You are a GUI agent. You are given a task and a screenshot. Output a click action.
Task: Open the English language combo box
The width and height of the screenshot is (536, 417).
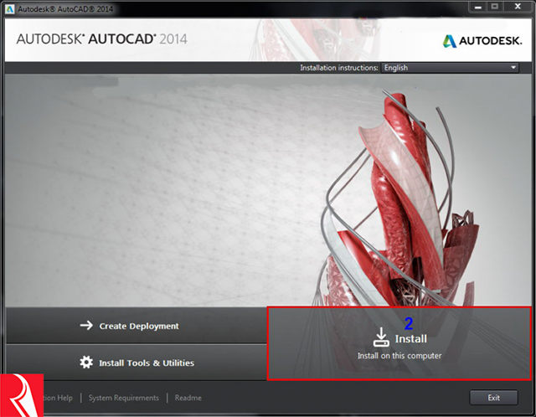pyautogui.click(x=449, y=68)
